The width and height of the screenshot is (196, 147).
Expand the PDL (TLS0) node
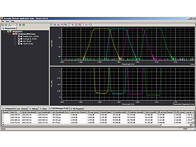(15, 42)
